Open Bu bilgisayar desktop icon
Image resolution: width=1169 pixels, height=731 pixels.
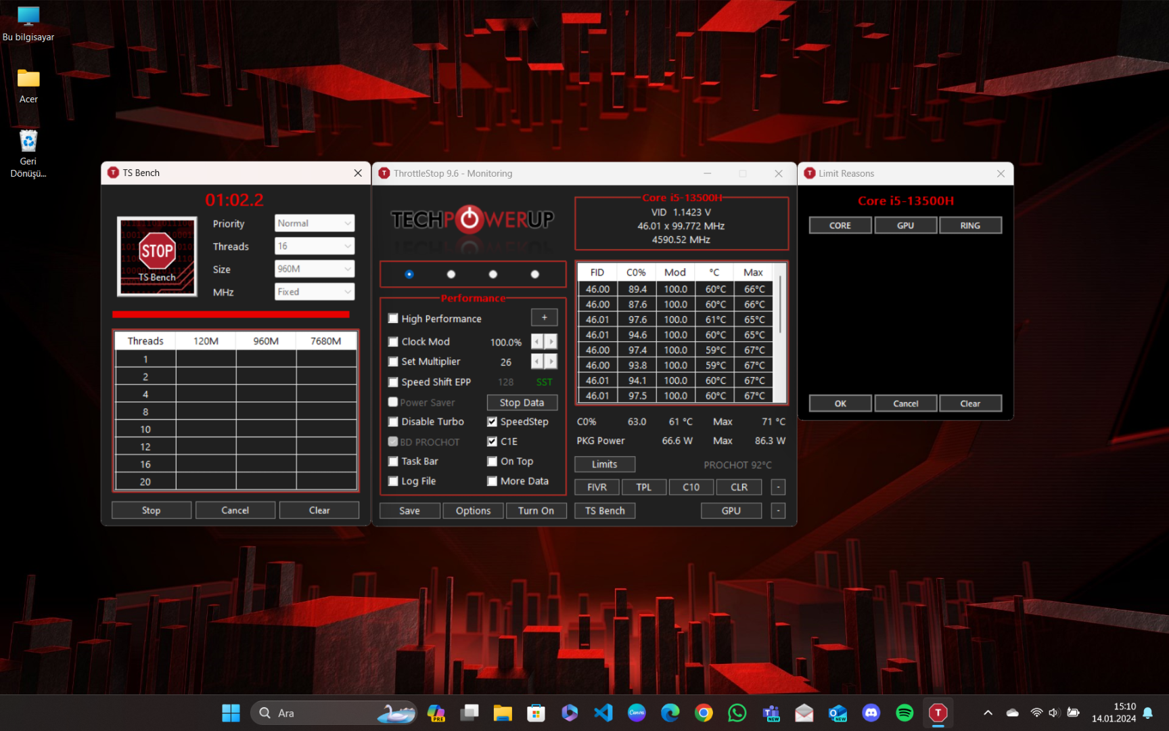(x=28, y=24)
